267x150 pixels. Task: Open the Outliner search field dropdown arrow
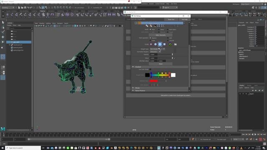[32, 28]
